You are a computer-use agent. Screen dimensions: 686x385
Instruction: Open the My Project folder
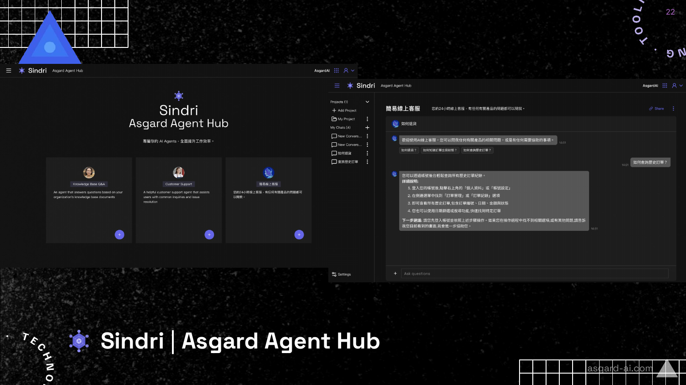click(343, 119)
